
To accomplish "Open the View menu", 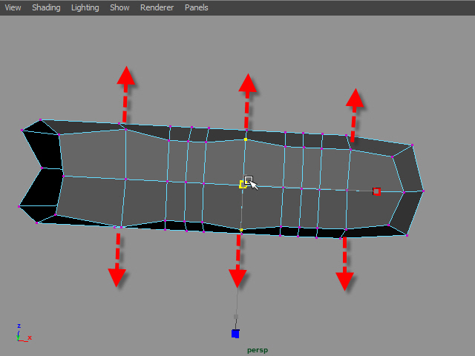I will (13, 7).
